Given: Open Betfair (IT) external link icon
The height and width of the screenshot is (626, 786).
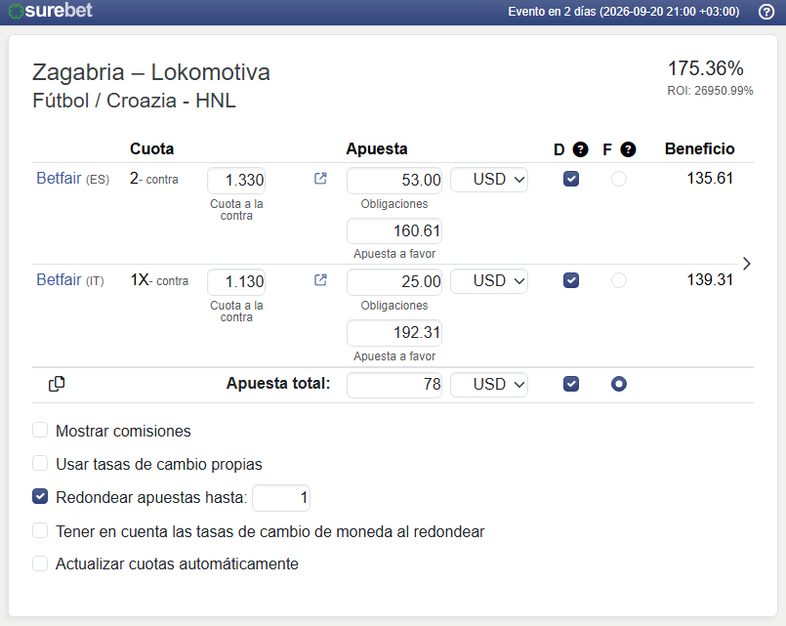Looking at the screenshot, I should coord(320,279).
